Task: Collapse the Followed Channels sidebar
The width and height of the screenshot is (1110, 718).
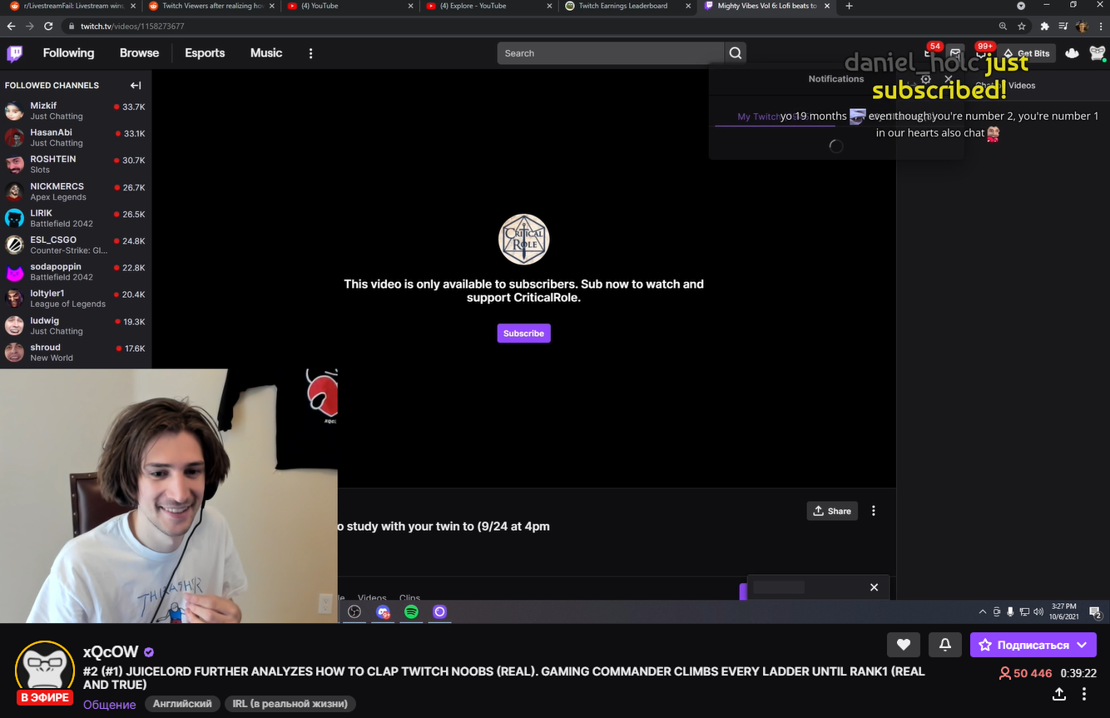Action: (x=136, y=85)
